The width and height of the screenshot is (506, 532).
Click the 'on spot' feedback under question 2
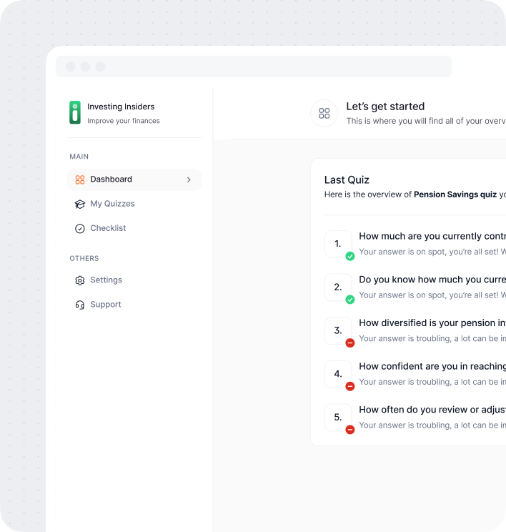pos(432,295)
